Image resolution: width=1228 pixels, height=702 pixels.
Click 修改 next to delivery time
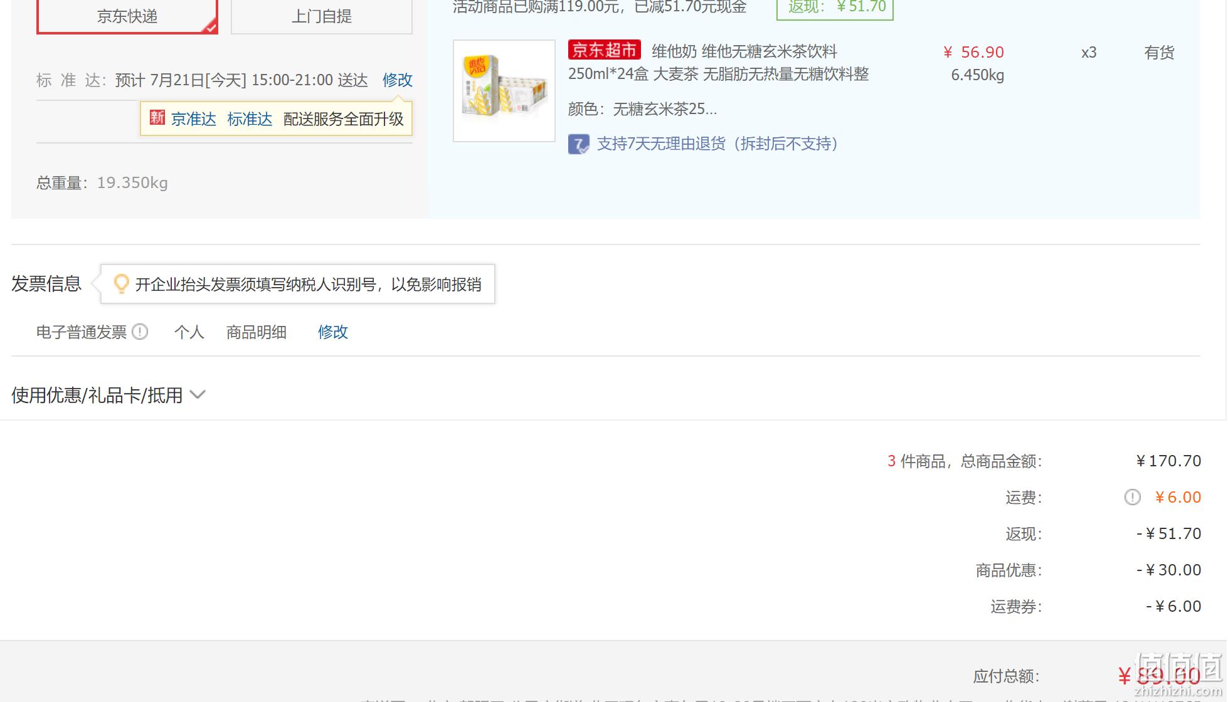(x=398, y=80)
